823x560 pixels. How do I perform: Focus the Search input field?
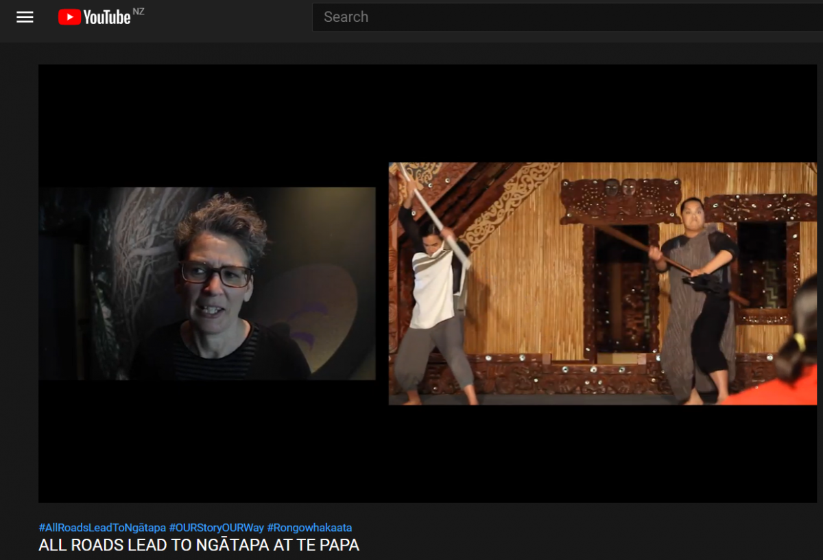[x=562, y=17]
